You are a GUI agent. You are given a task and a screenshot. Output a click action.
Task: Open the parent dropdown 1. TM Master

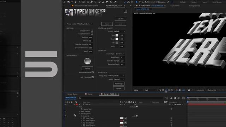tap(178, 104)
